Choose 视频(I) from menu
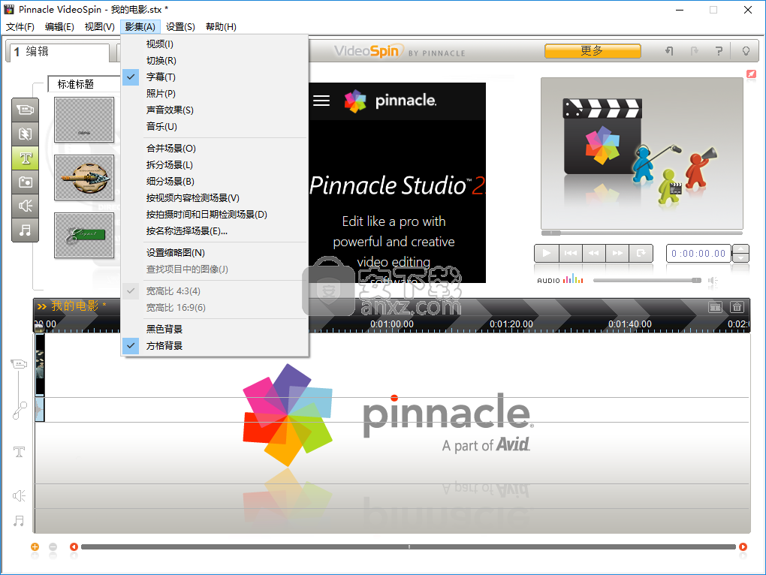This screenshot has height=575, width=766. tap(215, 44)
